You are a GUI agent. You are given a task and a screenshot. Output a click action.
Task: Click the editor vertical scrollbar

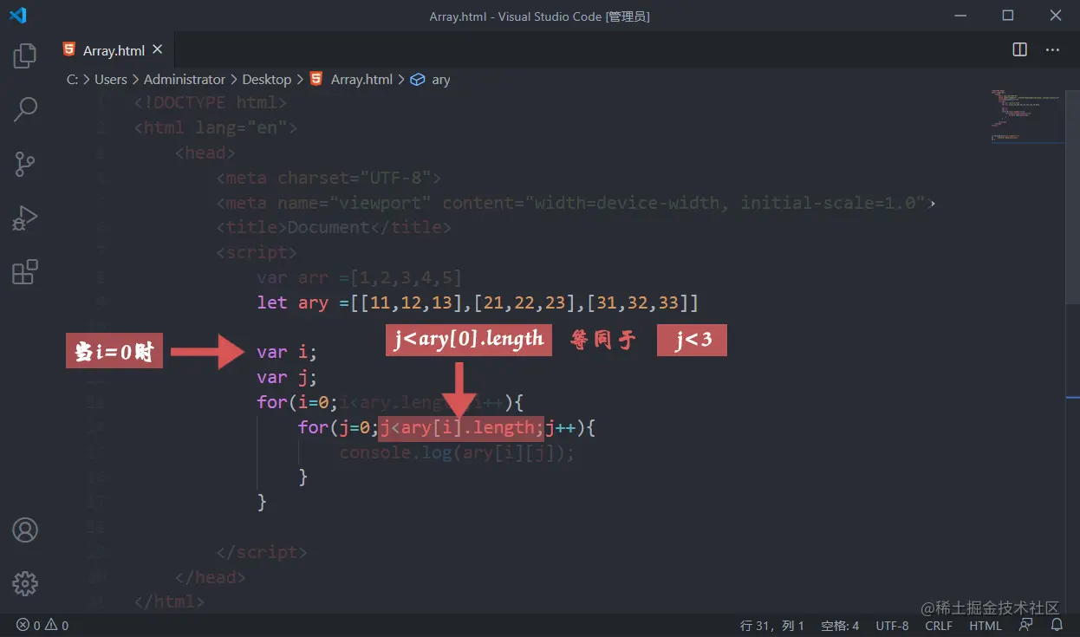click(x=1073, y=195)
